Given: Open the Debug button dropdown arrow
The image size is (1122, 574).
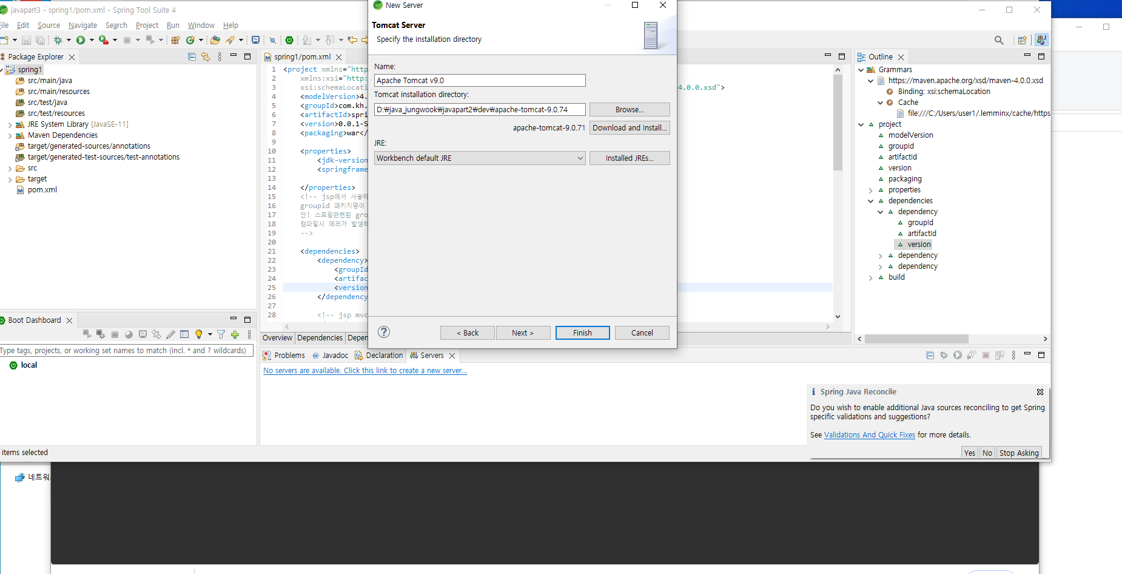Looking at the screenshot, I should [x=69, y=40].
